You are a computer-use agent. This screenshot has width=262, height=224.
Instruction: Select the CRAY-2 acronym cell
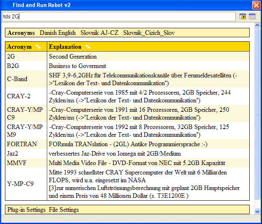point(26,96)
